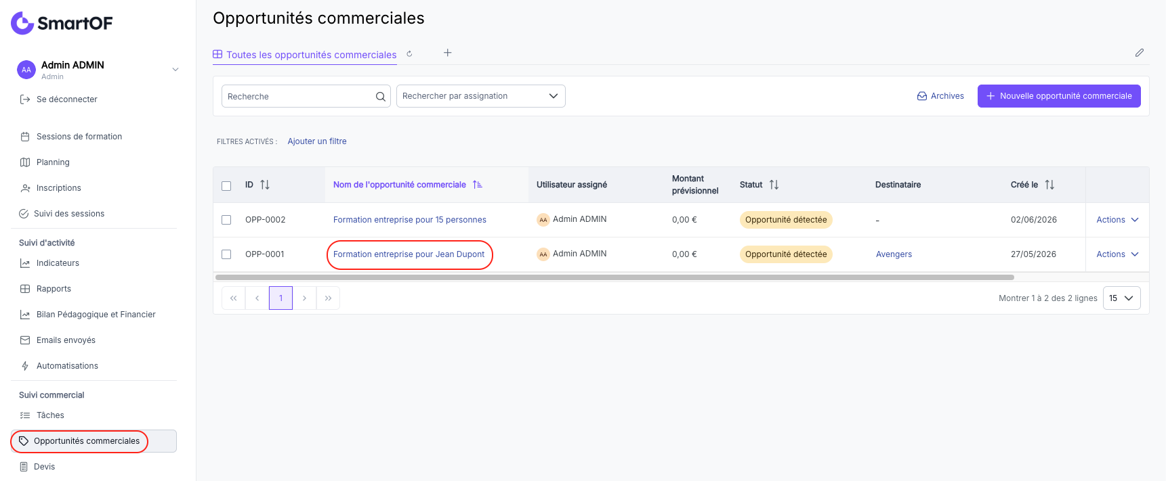Sort by Statut column arrows
This screenshot has width=1166, height=481.
pos(774,185)
